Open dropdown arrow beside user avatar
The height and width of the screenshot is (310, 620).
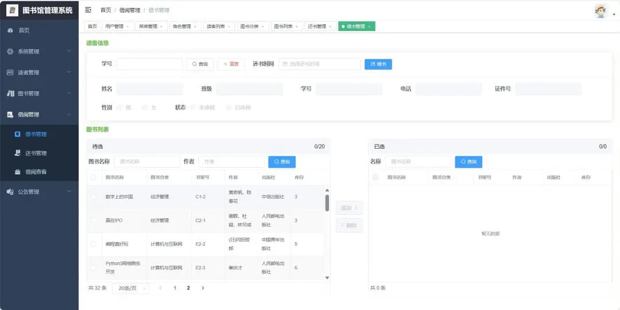click(x=614, y=14)
